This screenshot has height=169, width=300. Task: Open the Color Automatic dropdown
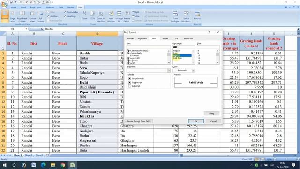193,70
